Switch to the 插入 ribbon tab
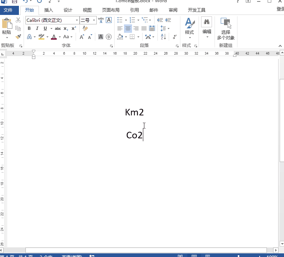 click(x=48, y=10)
